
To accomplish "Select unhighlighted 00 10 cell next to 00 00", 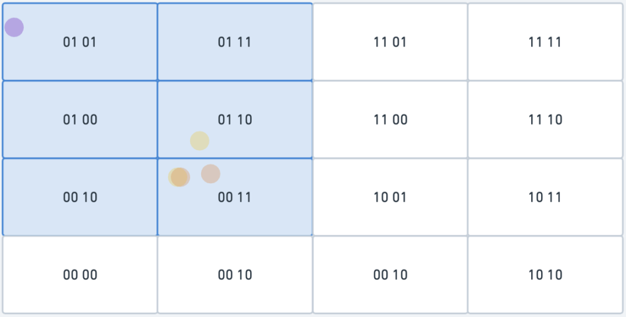I will click(x=235, y=275).
